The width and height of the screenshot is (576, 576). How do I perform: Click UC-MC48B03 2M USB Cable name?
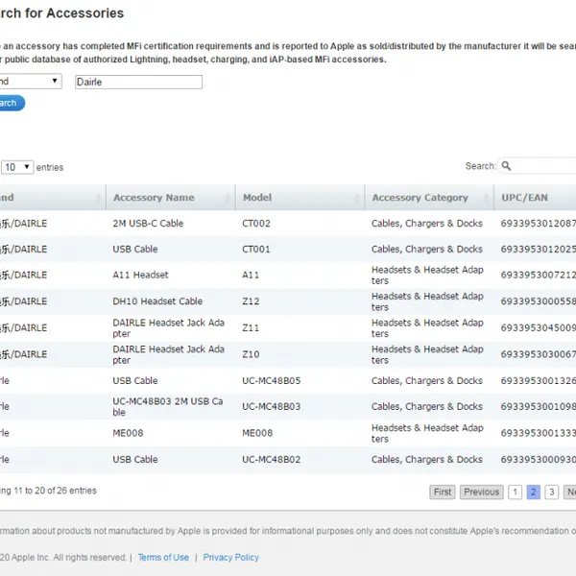tap(168, 407)
